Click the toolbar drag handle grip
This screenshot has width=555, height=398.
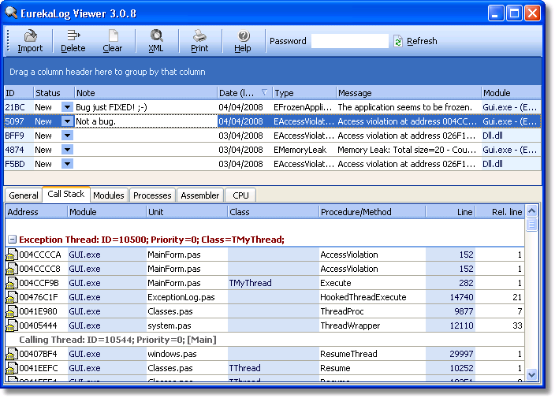(x=8, y=41)
